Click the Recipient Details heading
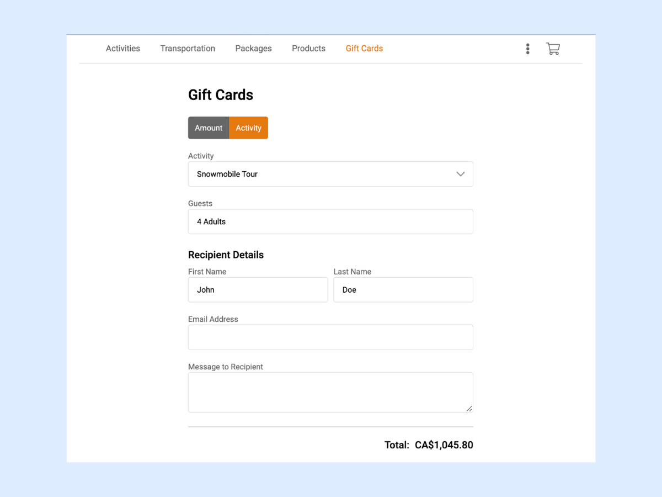The width and height of the screenshot is (662, 497). [226, 255]
